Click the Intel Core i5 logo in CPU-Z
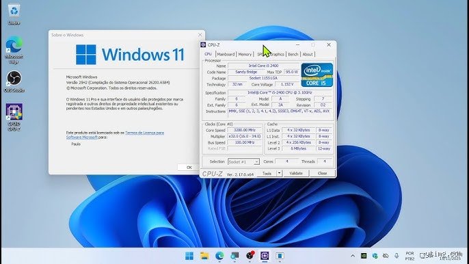This screenshot has height=264, width=469. point(317,75)
